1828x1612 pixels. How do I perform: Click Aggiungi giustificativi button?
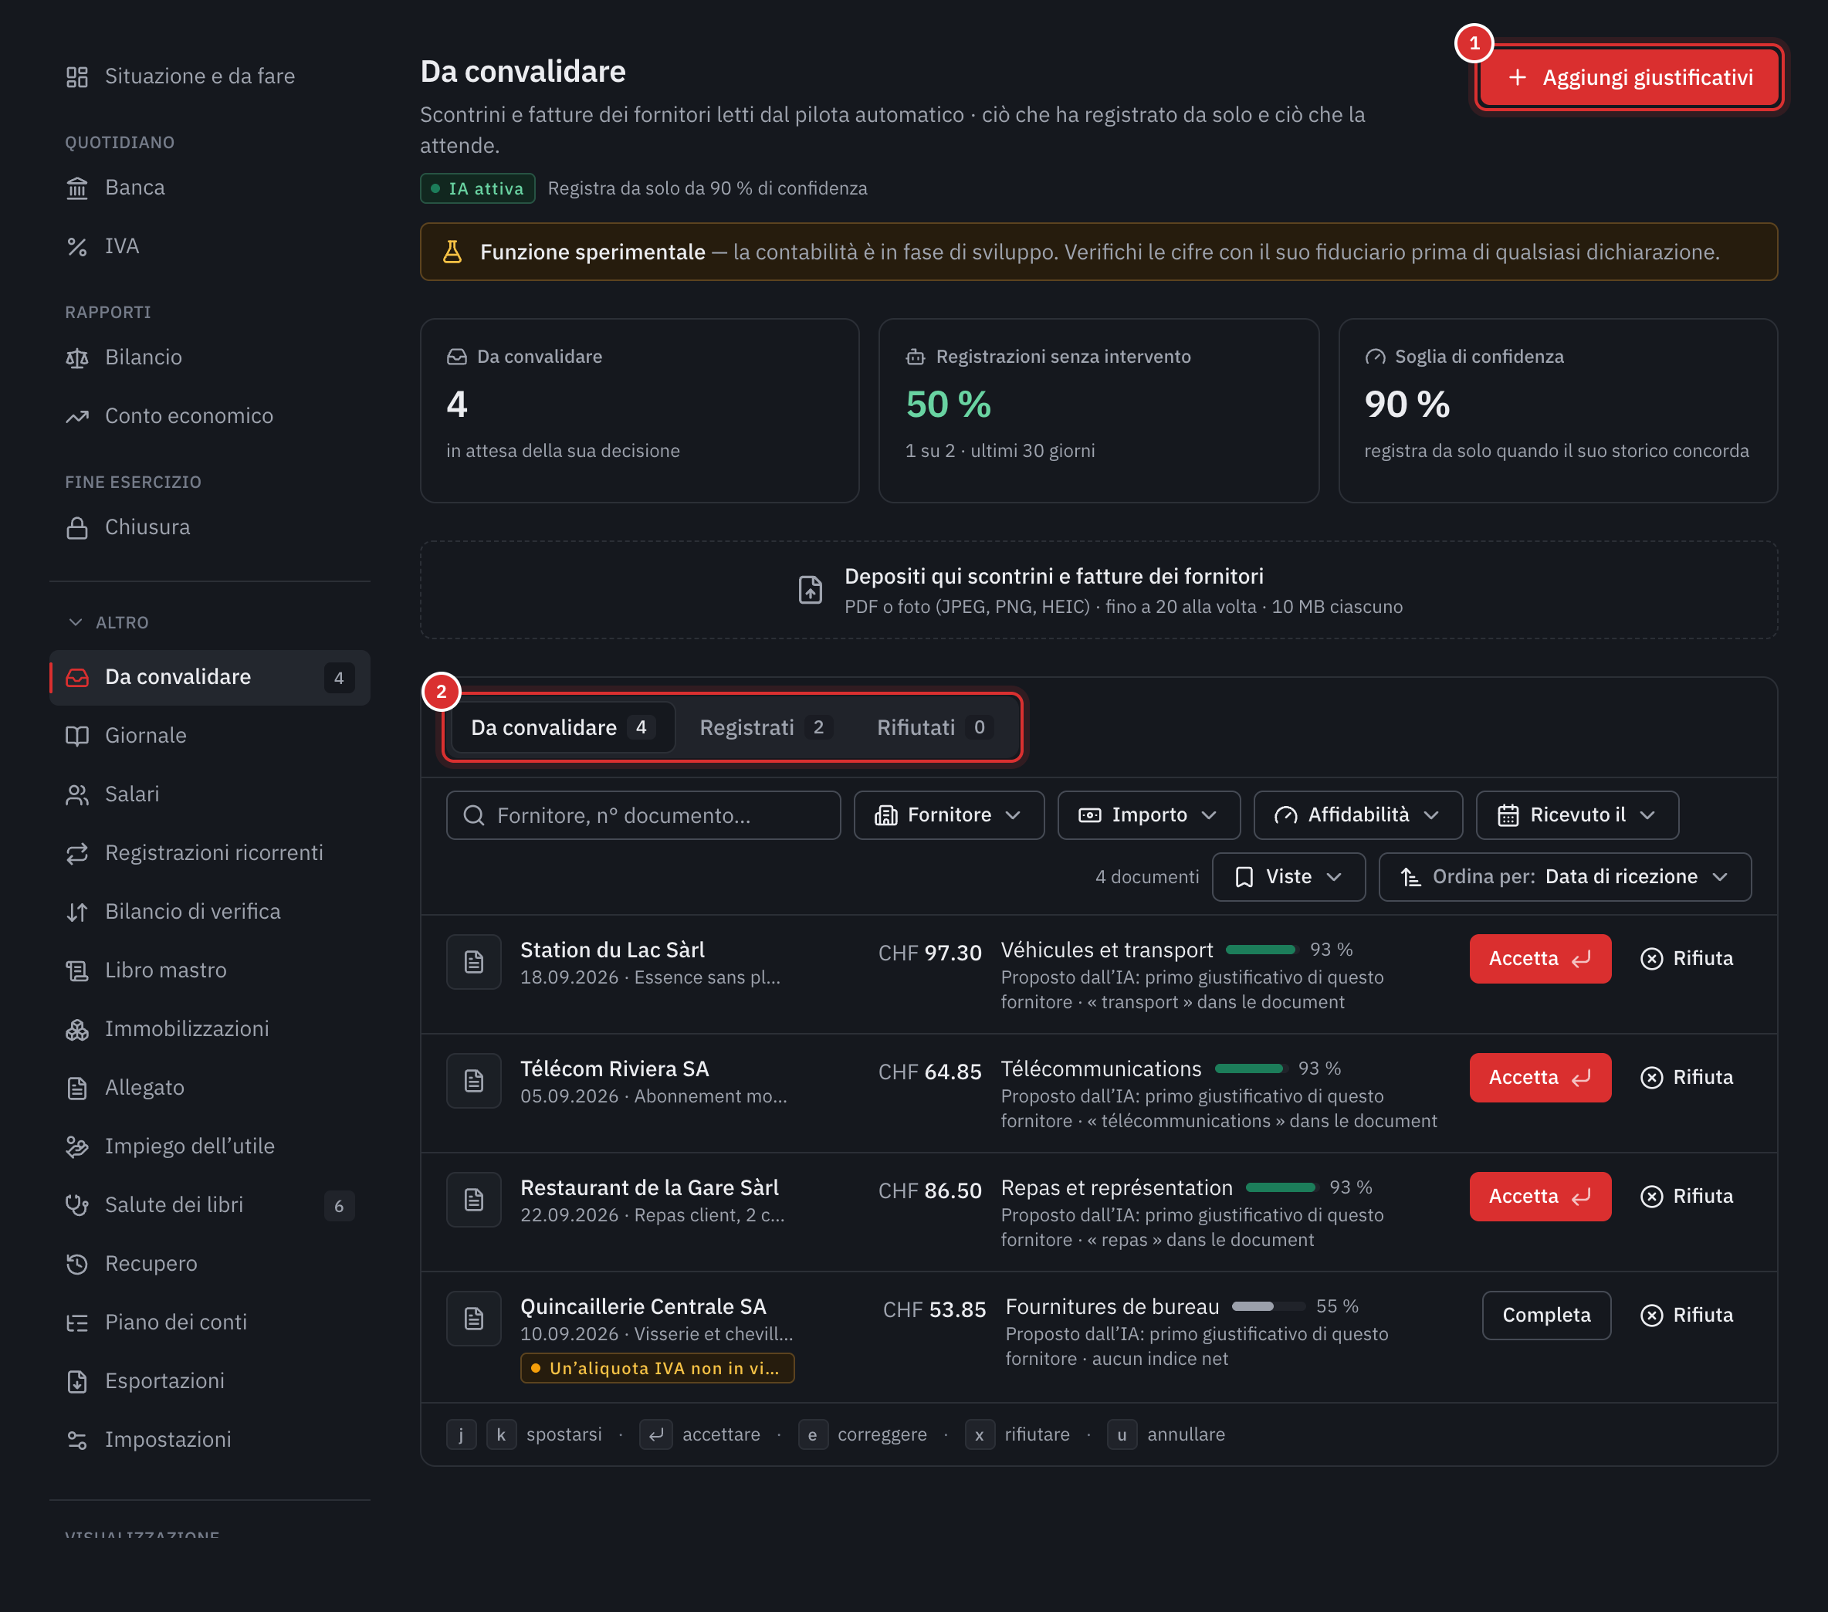1629,78
